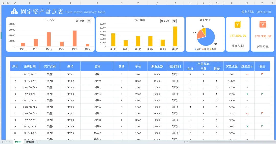Select the cell DK007
The height and width of the screenshot is (144, 276).
tap(70, 113)
